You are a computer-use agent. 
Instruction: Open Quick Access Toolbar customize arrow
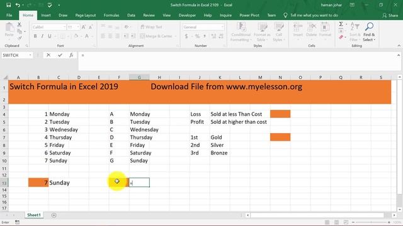[59, 5]
